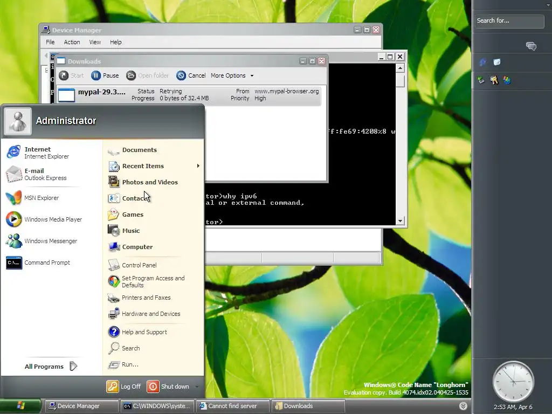Click Open folder in Downloads toolbar
The image size is (552, 414).
pos(148,75)
